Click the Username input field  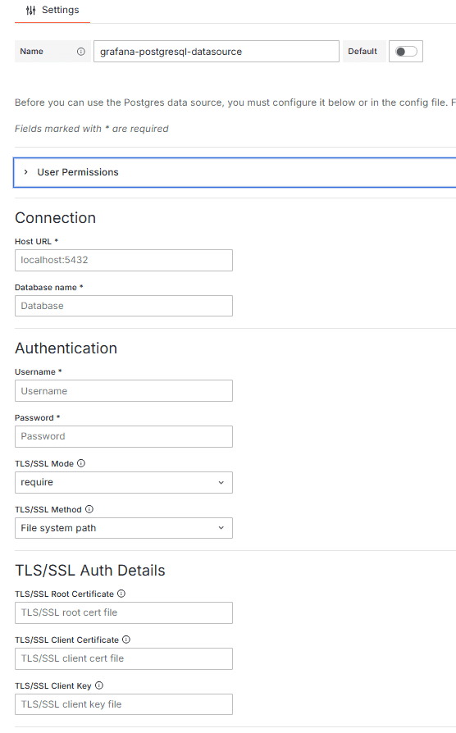click(x=124, y=391)
